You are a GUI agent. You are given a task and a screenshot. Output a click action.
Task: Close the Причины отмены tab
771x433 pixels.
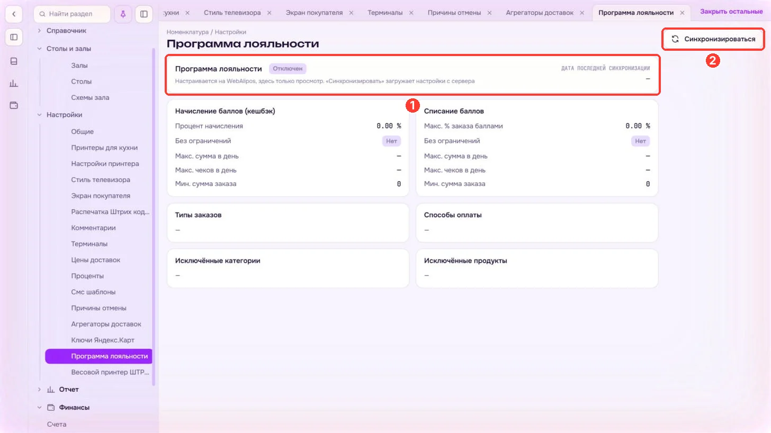click(490, 13)
